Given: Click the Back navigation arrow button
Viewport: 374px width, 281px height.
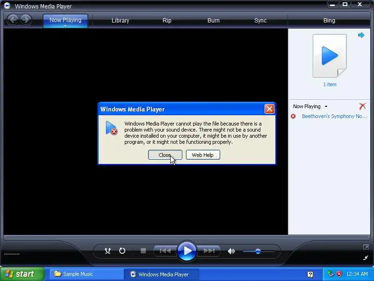Looking at the screenshot, I should tap(13, 20).
